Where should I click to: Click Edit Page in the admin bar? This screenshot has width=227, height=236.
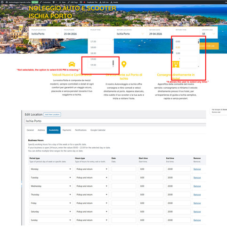pos(73,2)
